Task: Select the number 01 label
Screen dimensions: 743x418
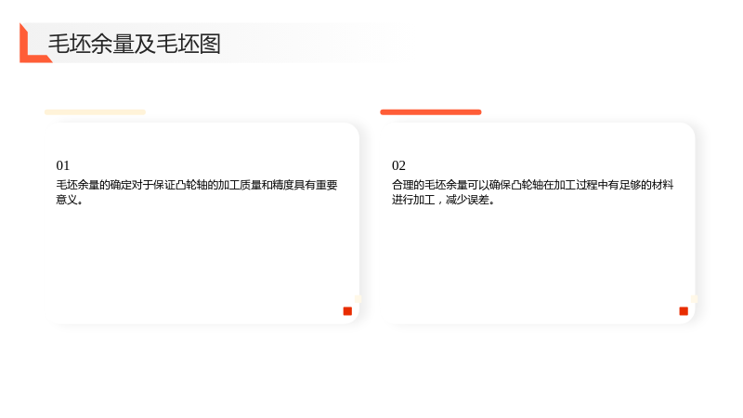Action: tap(62, 165)
